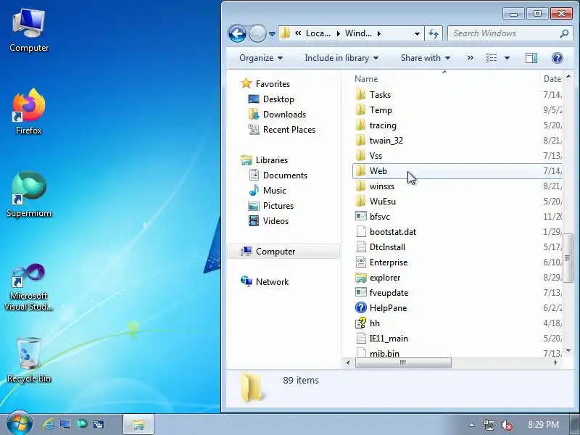Click the Get help question mark icon
Viewport: 580px width, 435px height.
pos(557,58)
